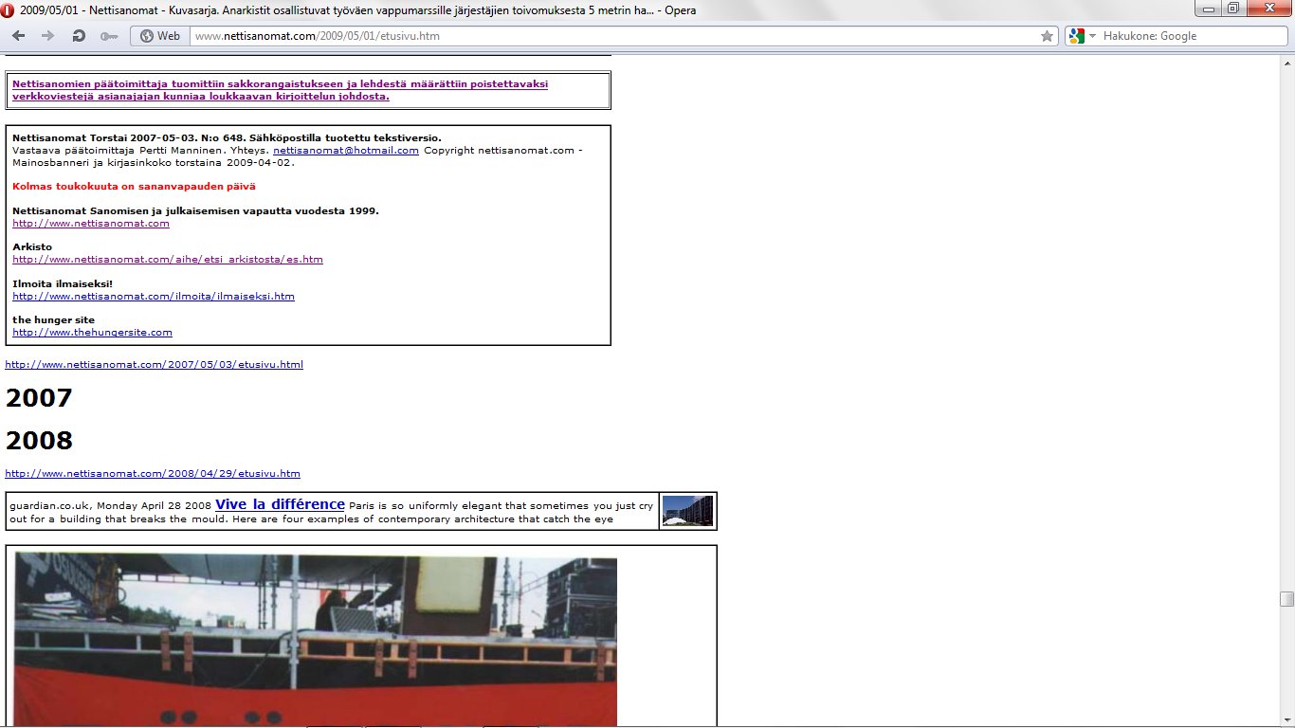Open the password wand key icon
The width and height of the screenshot is (1295, 728).
pos(108,36)
